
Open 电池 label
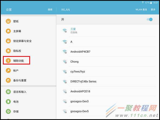[16, 102]
